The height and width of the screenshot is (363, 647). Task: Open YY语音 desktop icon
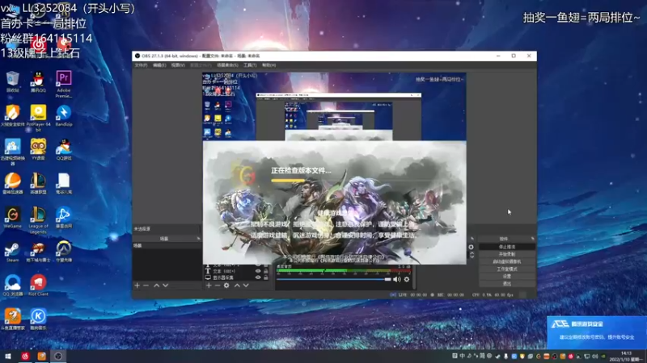click(x=38, y=149)
